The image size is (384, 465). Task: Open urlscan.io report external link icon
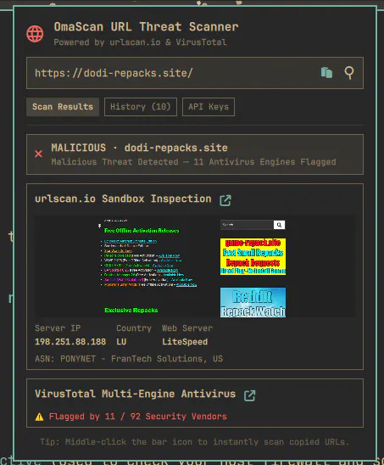(225, 200)
